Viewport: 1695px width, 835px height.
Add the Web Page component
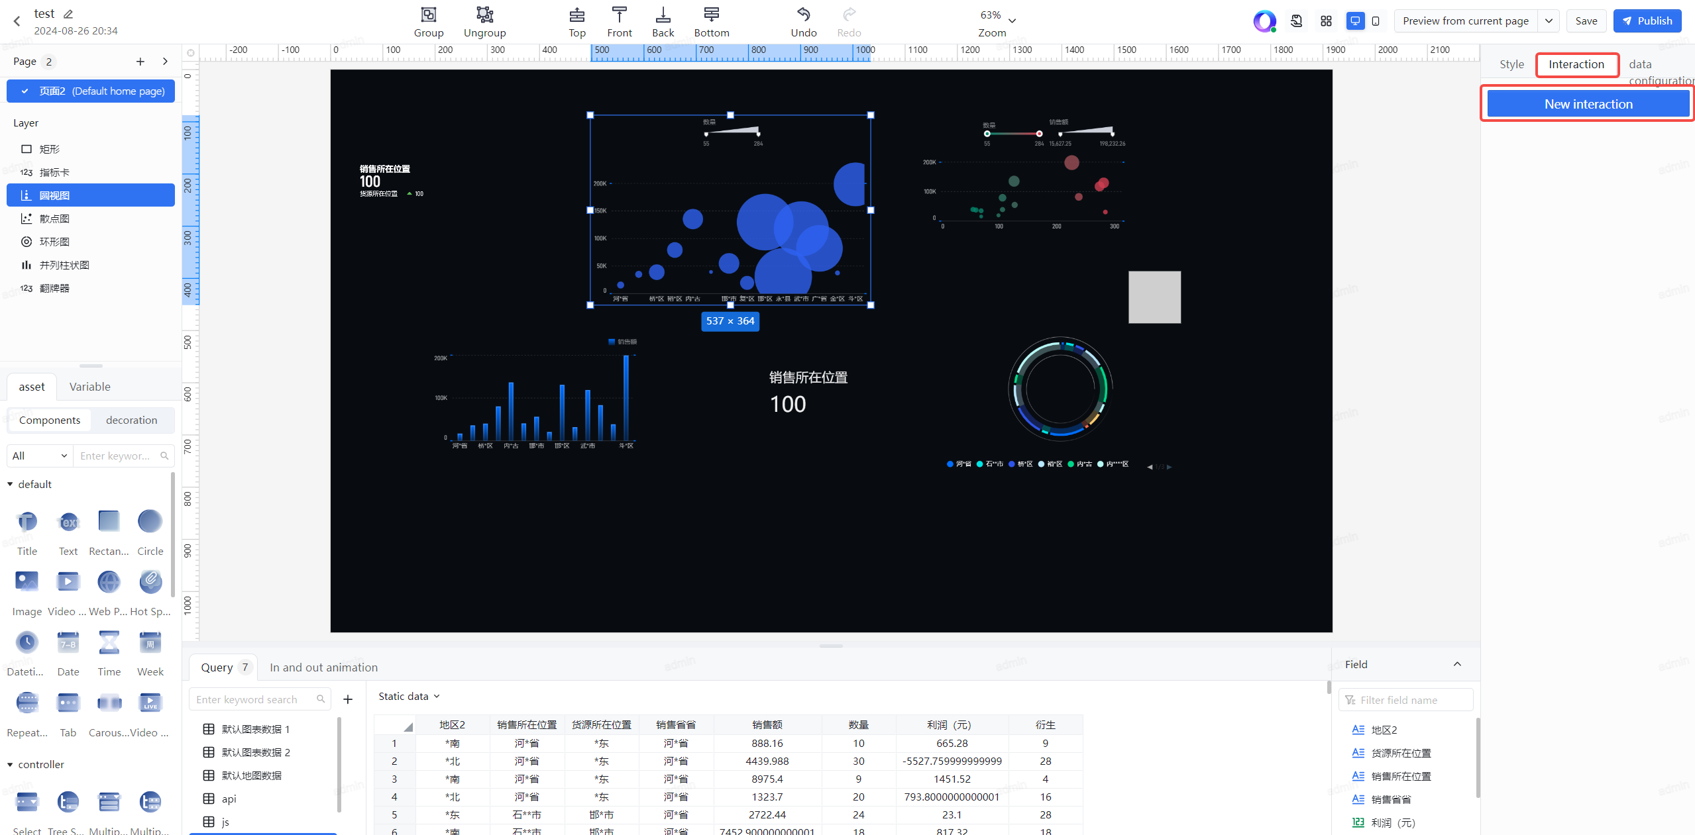[109, 592]
